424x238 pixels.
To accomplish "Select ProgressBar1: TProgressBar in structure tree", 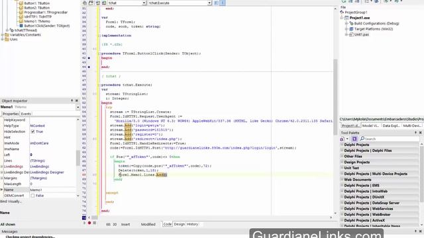I will coord(46,13).
